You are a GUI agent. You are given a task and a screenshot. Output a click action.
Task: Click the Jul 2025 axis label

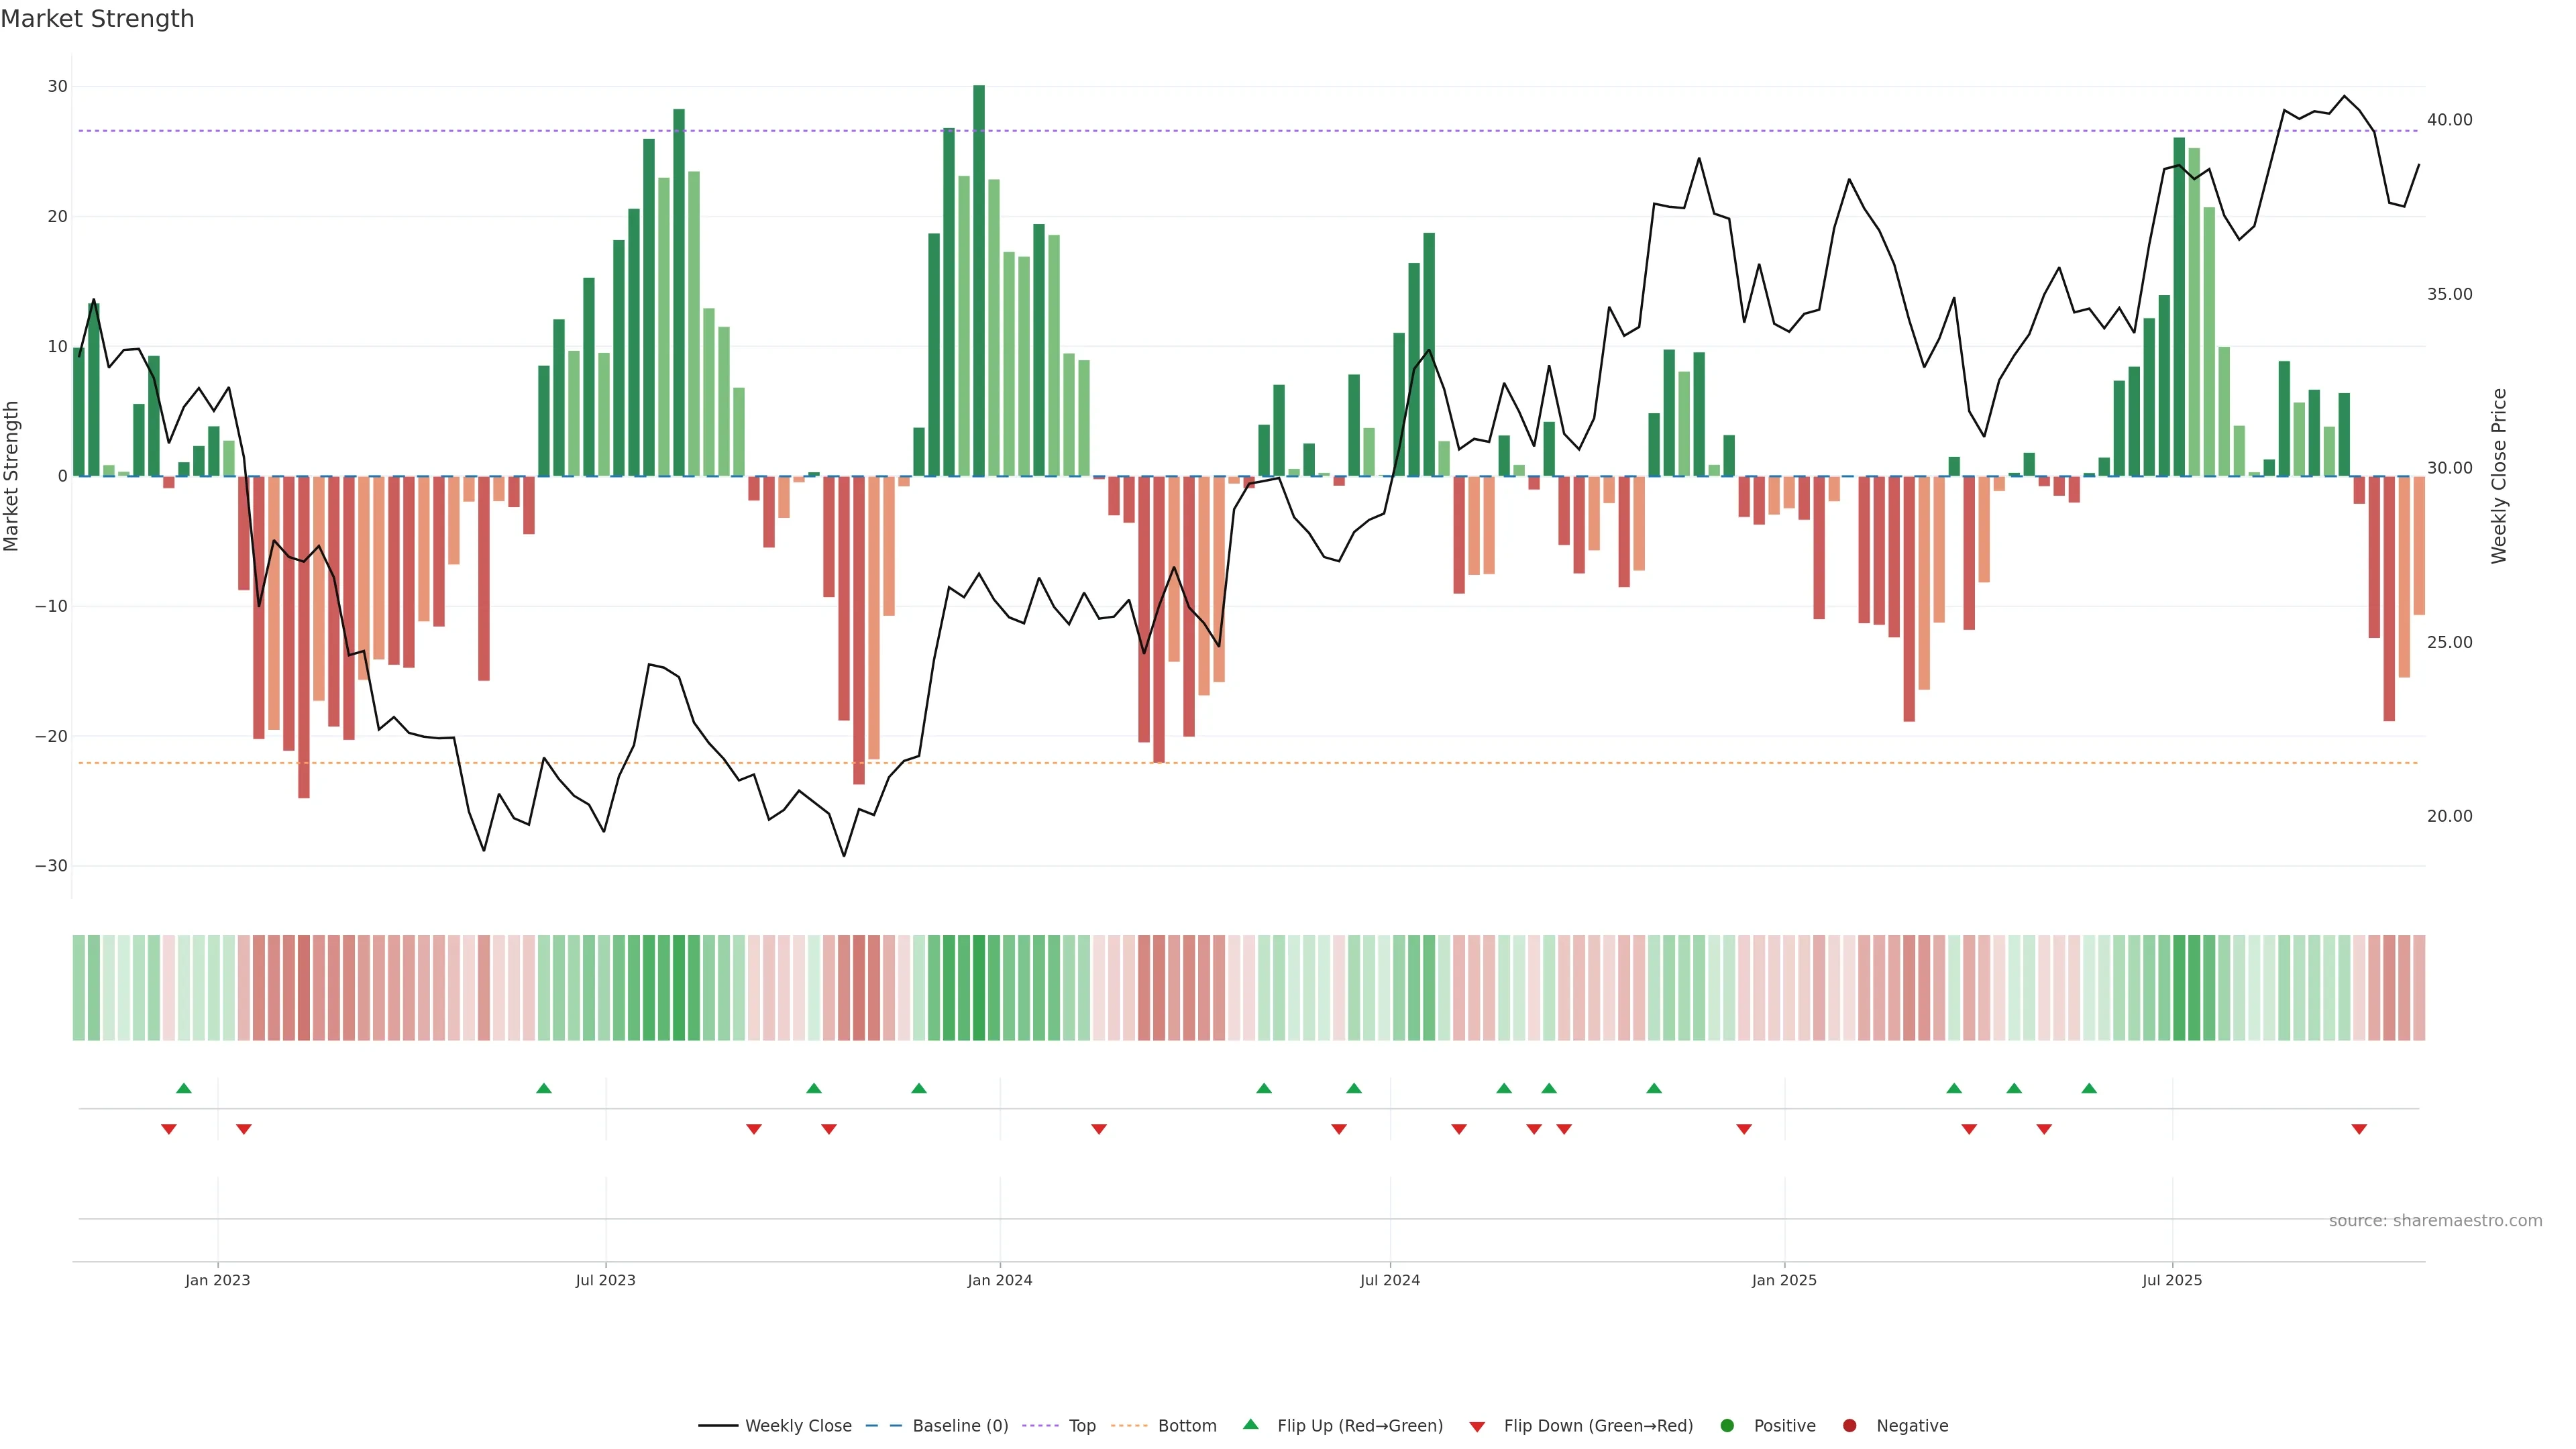[x=2172, y=1280]
